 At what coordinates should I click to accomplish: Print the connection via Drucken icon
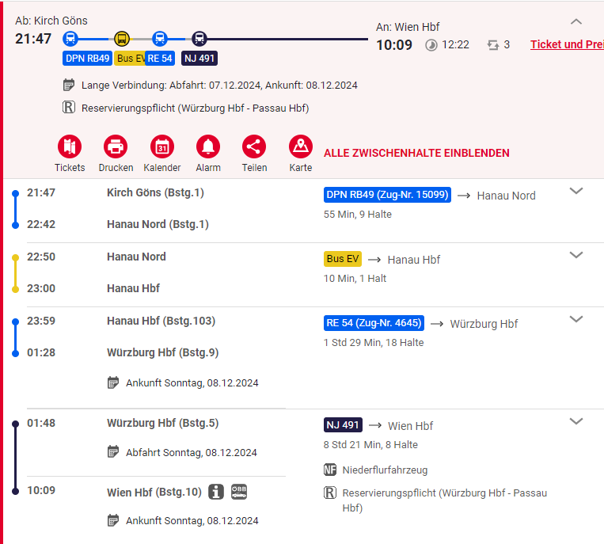116,146
